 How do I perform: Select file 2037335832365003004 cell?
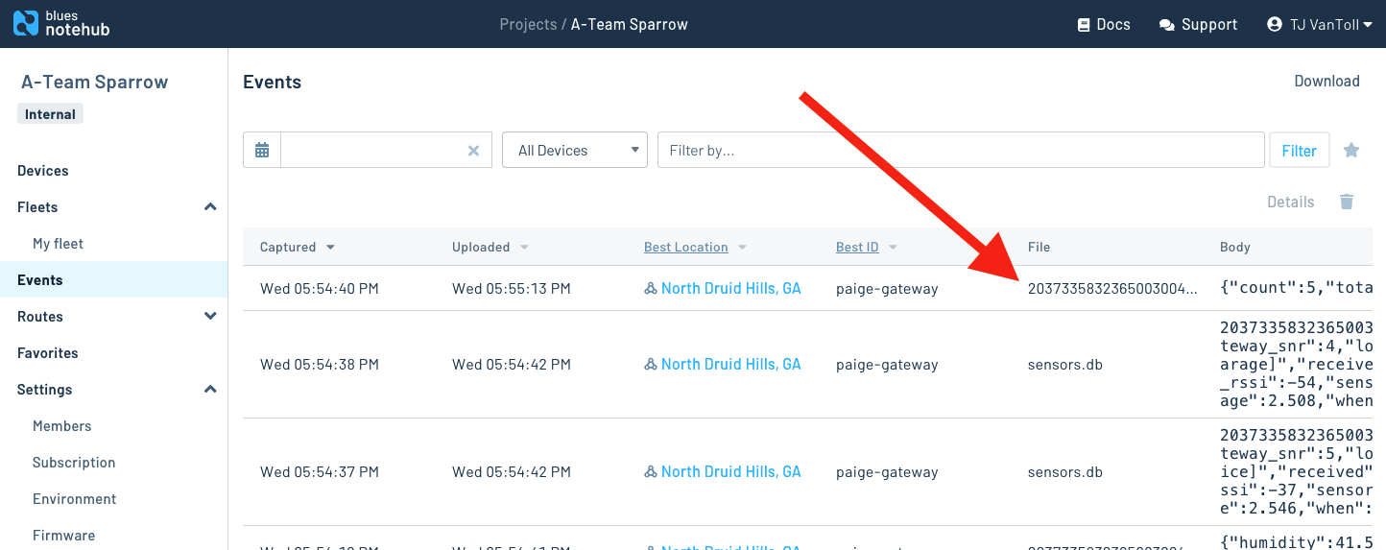(x=1112, y=288)
